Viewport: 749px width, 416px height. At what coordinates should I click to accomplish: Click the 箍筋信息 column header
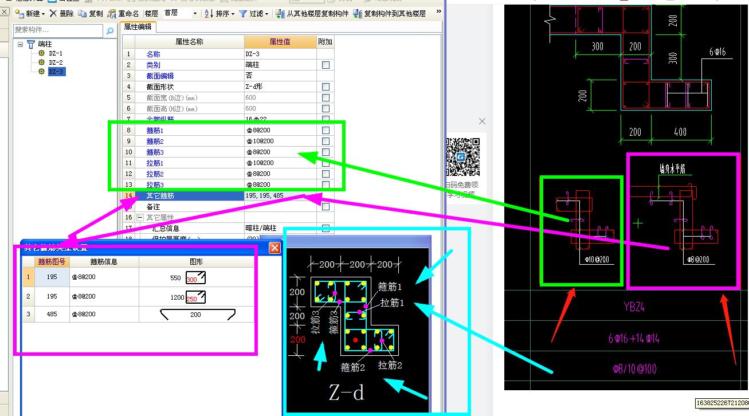point(104,262)
